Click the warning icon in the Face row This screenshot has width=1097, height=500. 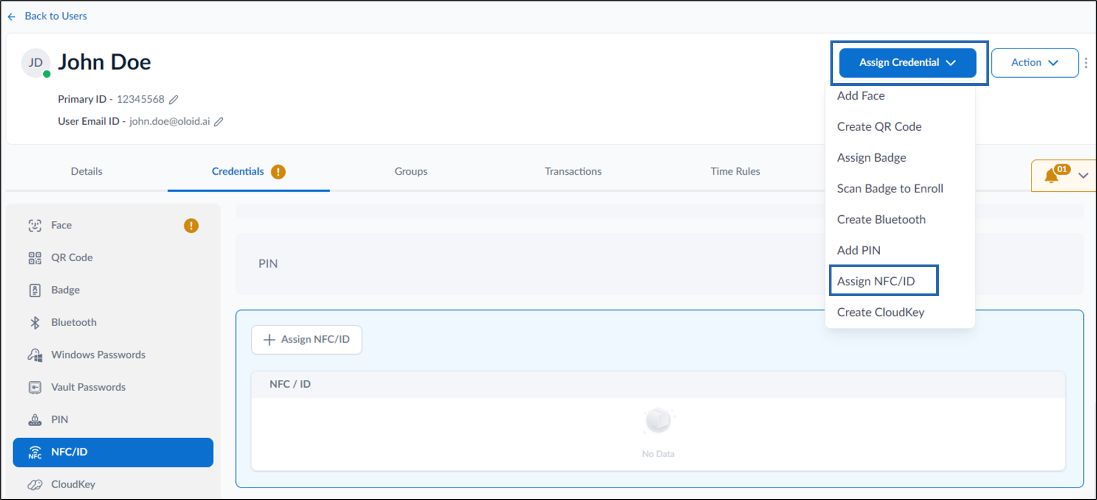click(x=191, y=226)
